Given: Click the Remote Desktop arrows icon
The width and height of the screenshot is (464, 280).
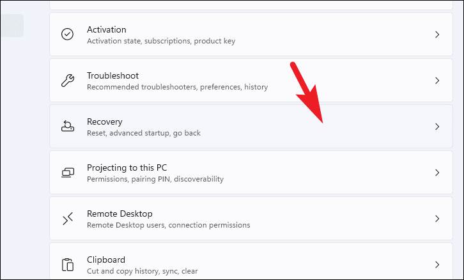Looking at the screenshot, I should 68,219.
